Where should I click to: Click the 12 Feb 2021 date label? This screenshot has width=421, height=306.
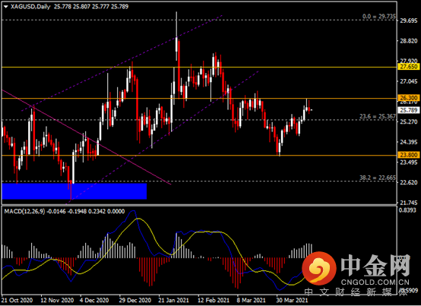pos(214,301)
